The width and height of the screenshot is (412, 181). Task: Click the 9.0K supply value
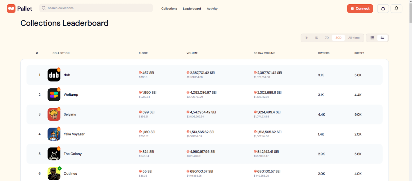coord(358,115)
